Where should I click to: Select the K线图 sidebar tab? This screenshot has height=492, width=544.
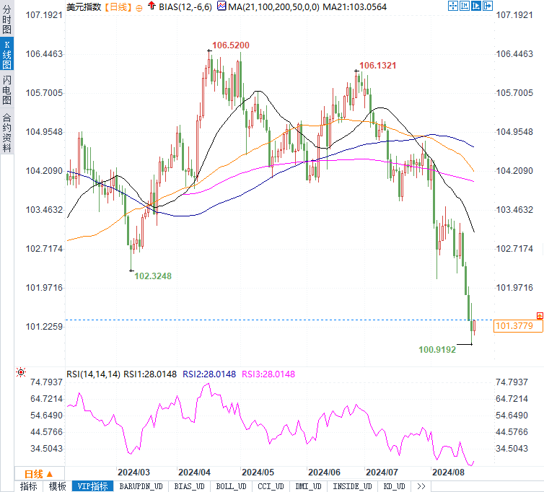click(7, 54)
